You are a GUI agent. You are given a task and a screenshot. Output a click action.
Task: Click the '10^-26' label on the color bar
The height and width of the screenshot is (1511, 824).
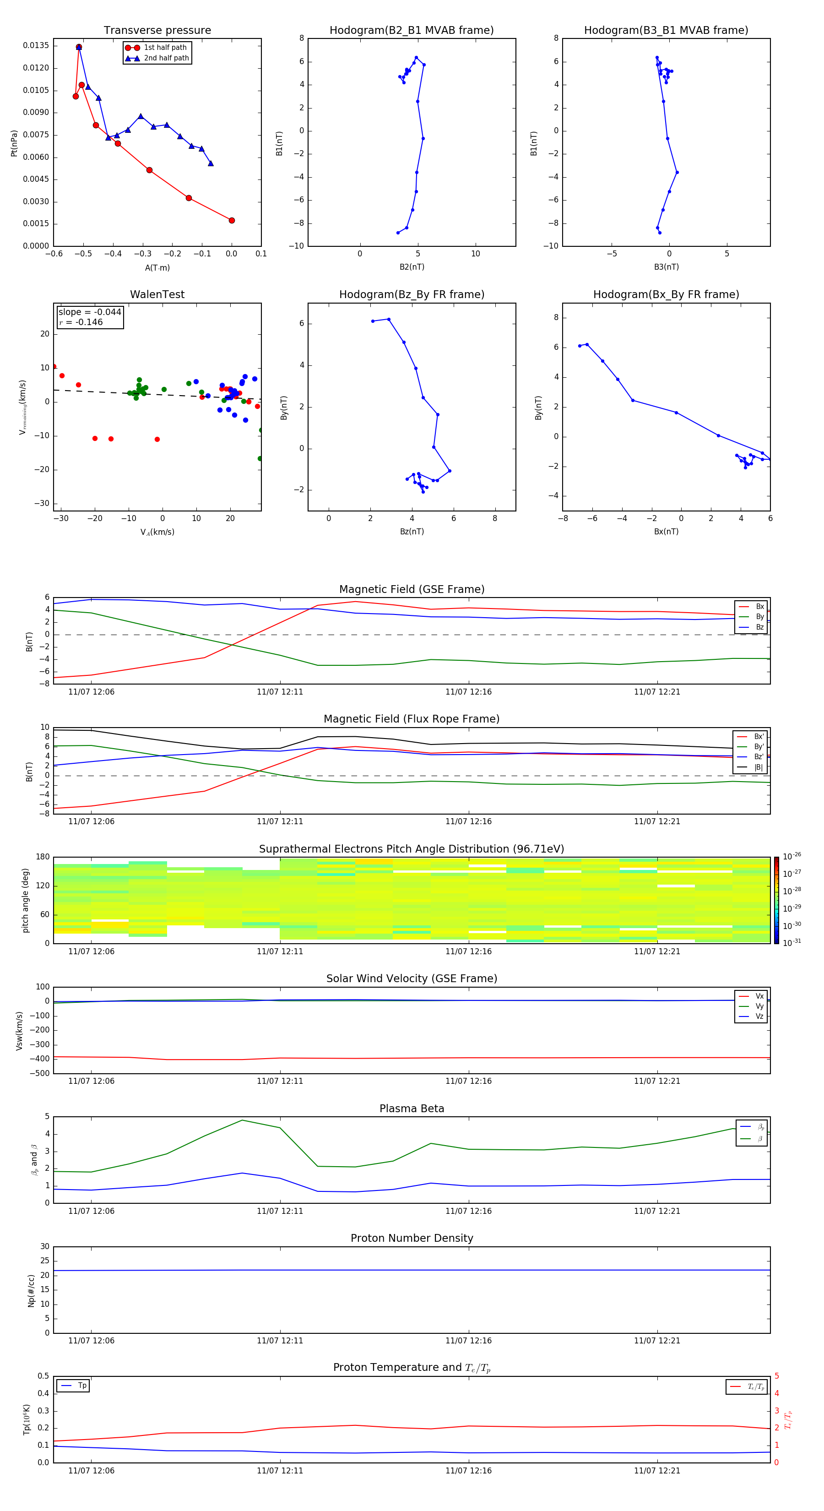pyautogui.click(x=792, y=856)
